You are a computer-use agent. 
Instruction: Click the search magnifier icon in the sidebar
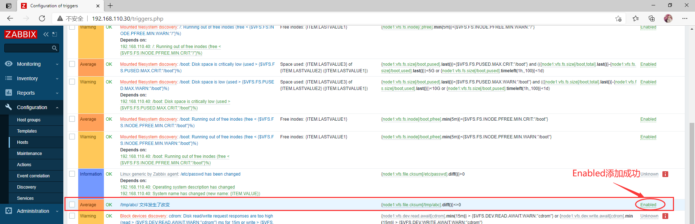[x=55, y=48]
